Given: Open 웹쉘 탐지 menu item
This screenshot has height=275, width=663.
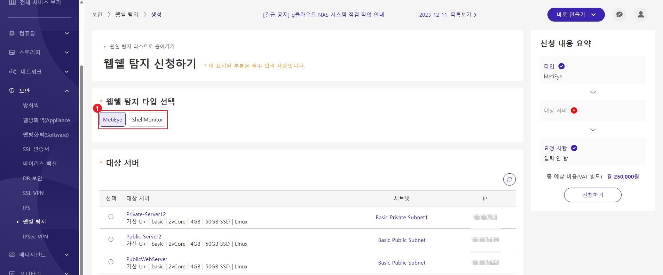Looking at the screenshot, I should tap(34, 222).
